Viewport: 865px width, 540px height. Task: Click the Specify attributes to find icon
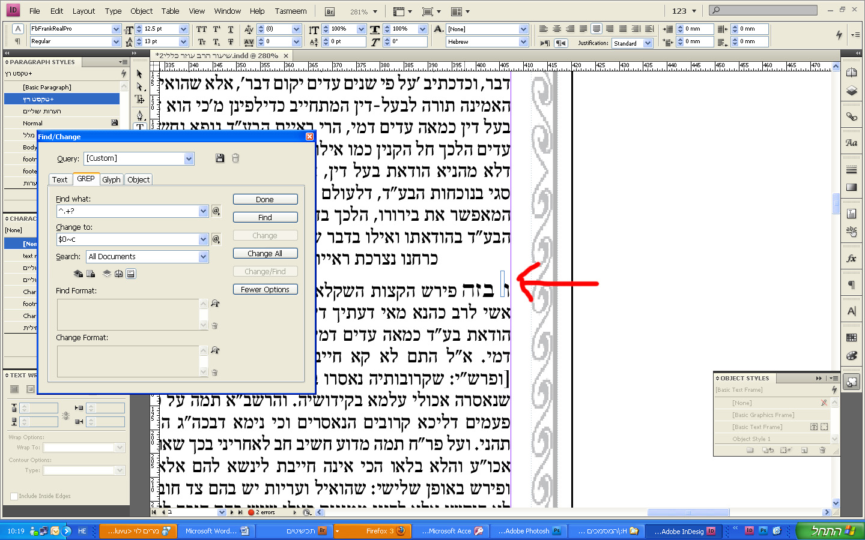(215, 304)
